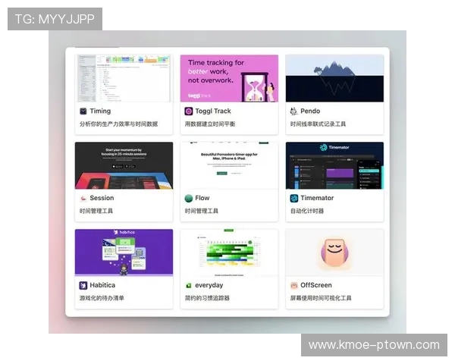Click description text "时间线串联式记录工具"
This screenshot has height=364, width=455.
pos(318,124)
